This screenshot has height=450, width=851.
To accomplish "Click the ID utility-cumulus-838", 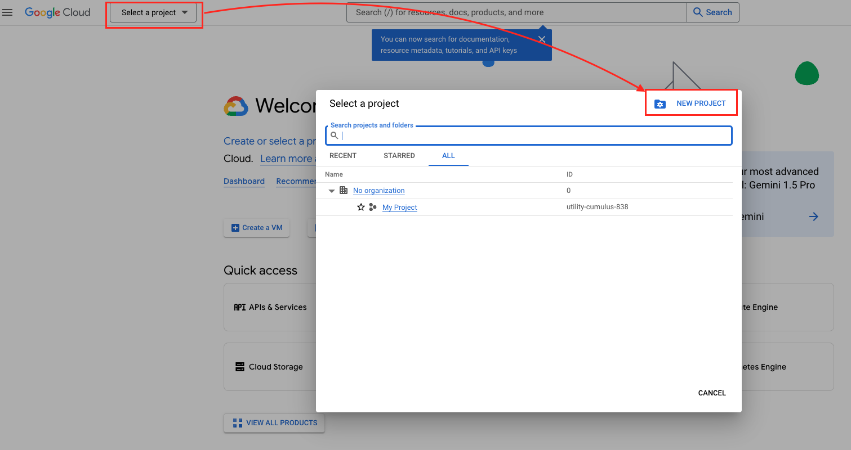I will 598,207.
